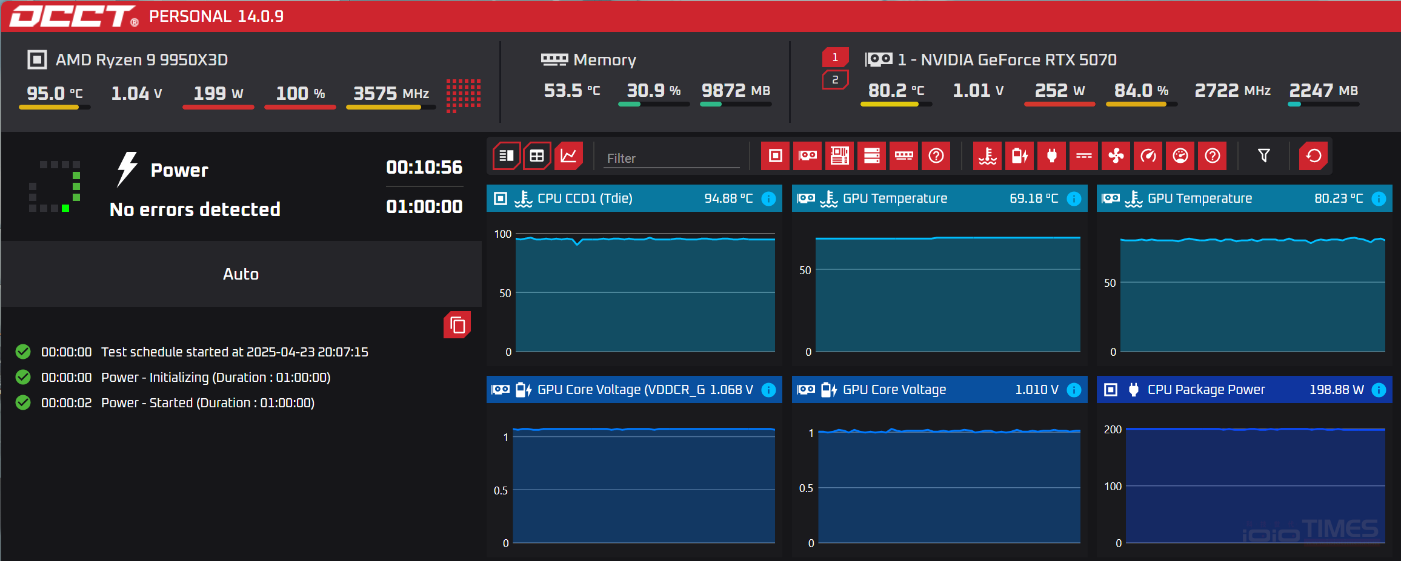Toggle power plug sensors filter icon
The height and width of the screenshot is (561, 1401).
(x=1052, y=156)
